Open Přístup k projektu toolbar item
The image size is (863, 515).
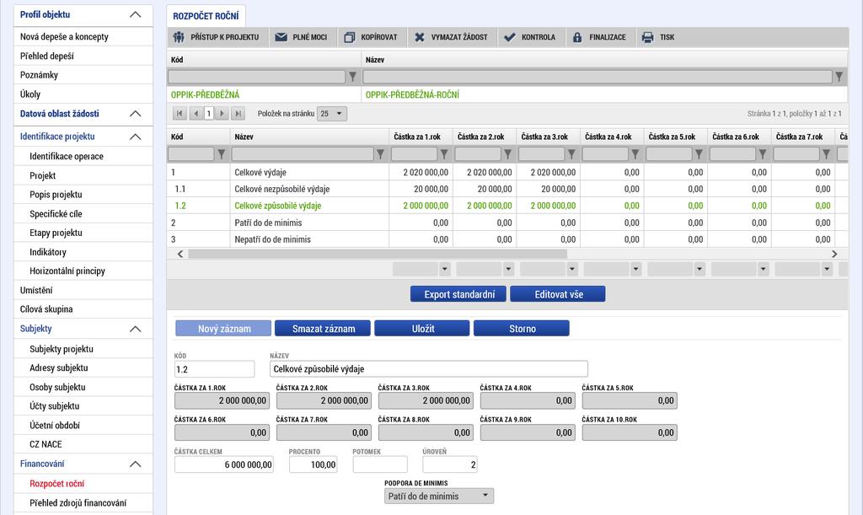click(x=217, y=37)
